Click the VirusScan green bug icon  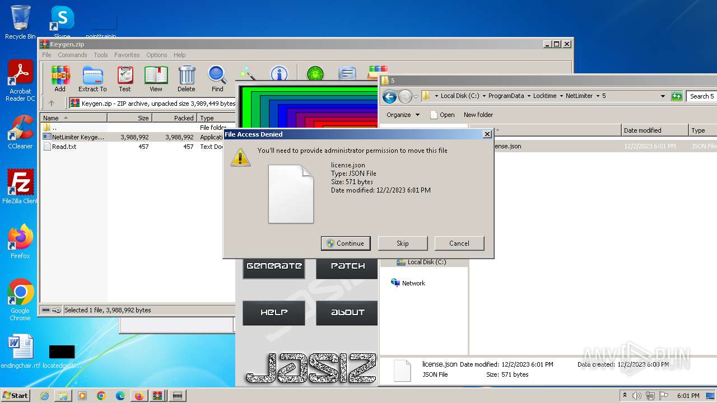[315, 73]
